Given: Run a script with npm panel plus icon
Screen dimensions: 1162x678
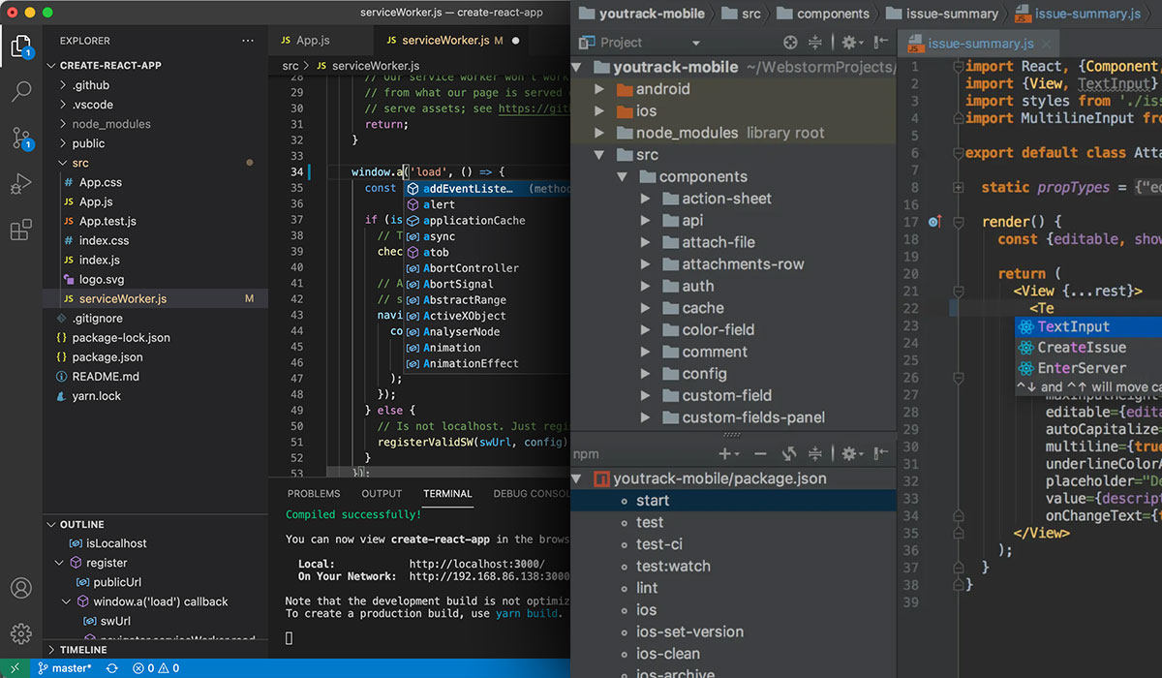Looking at the screenshot, I should coord(724,452).
